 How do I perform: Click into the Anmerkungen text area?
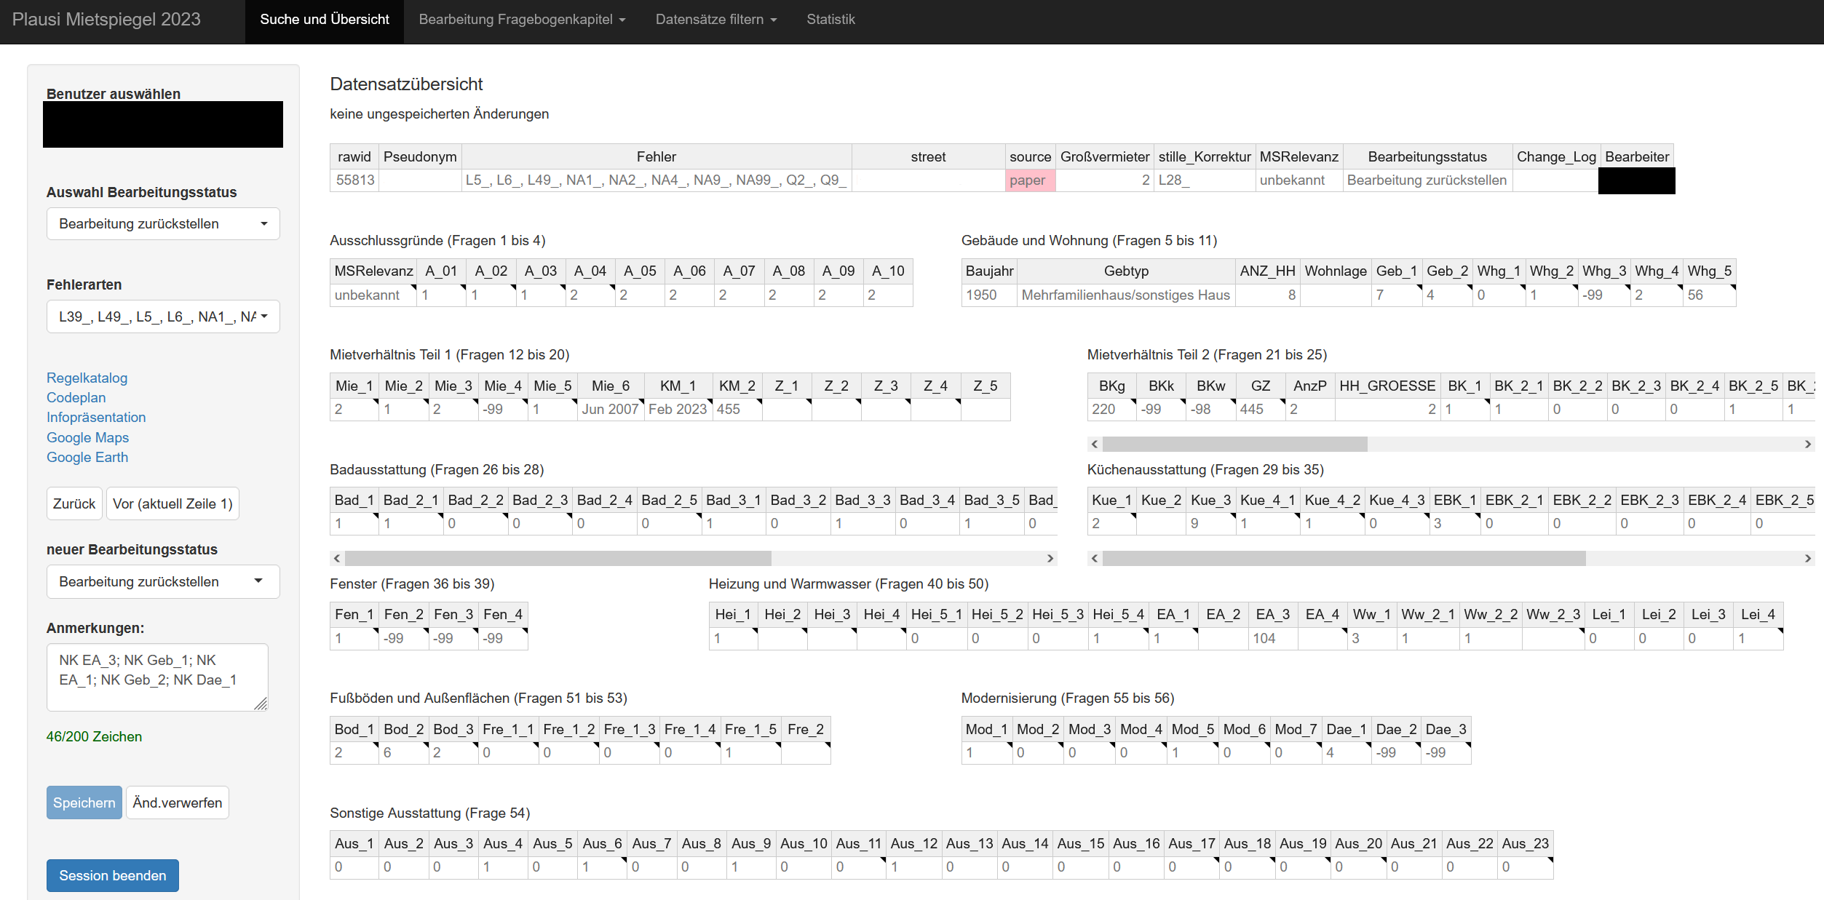157,677
